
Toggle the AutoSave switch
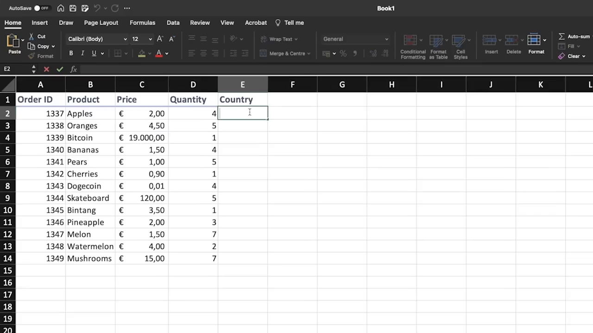[41, 8]
